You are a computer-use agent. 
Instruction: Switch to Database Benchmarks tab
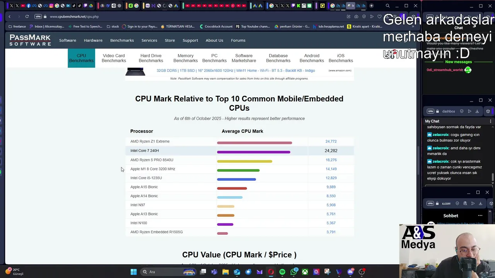tap(278, 58)
